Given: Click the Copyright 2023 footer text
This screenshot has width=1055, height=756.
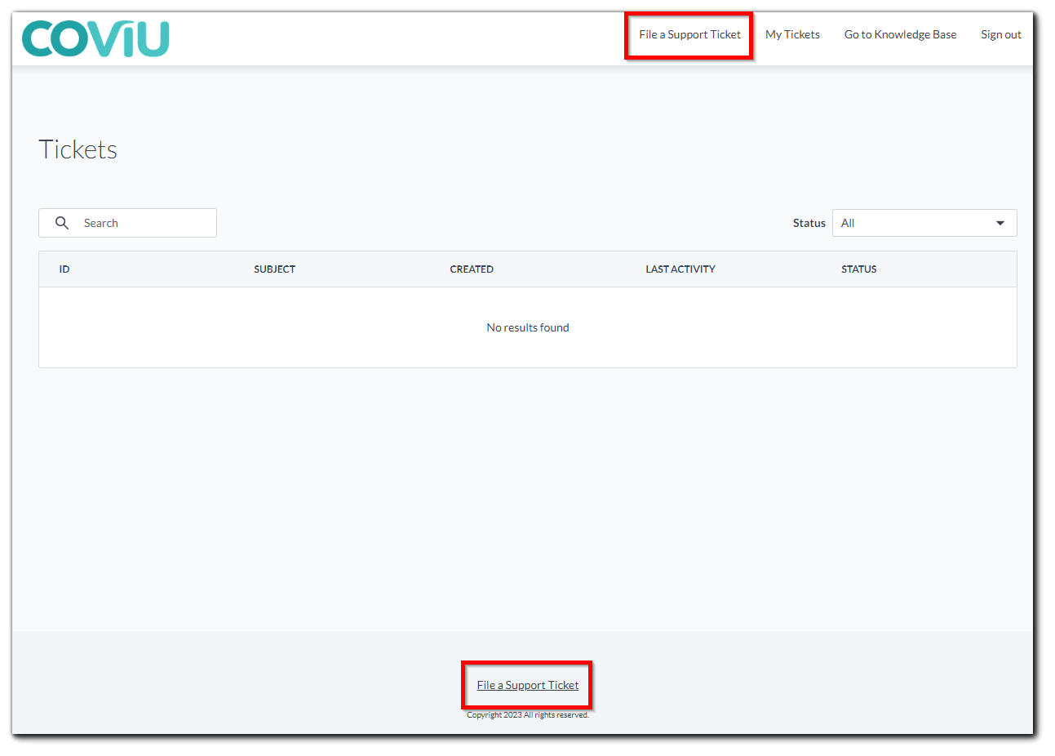Looking at the screenshot, I should (528, 715).
